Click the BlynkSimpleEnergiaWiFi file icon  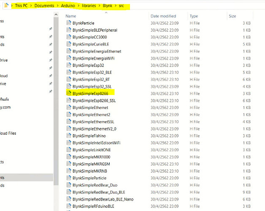(69, 58)
